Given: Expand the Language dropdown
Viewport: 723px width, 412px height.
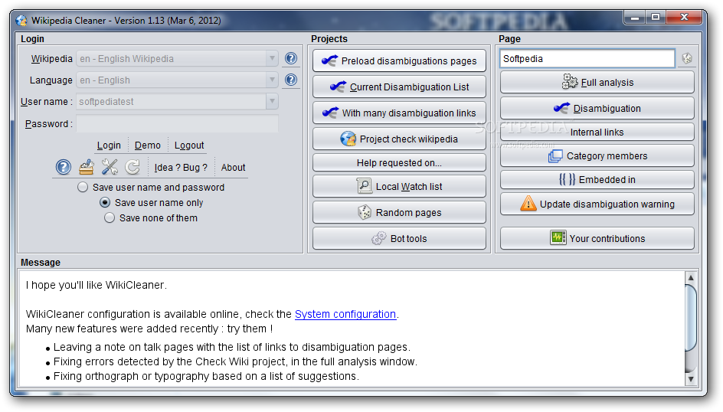Looking at the screenshot, I should 272,80.
